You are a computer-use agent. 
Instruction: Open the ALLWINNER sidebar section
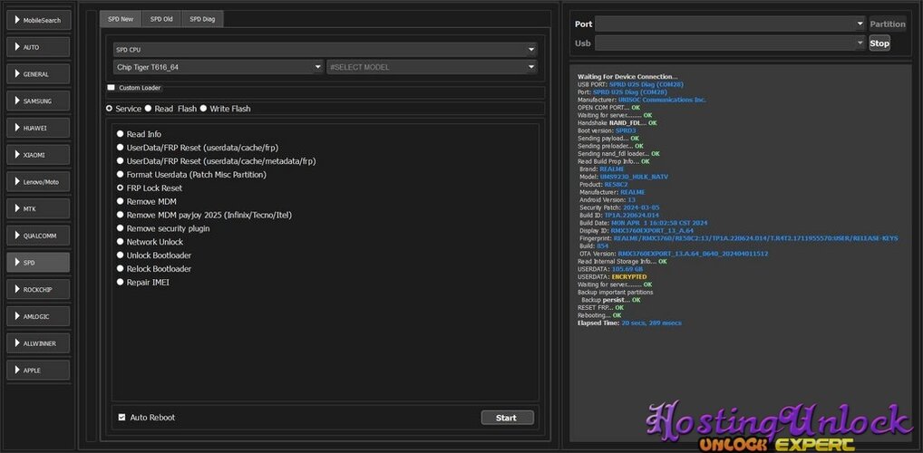click(x=38, y=343)
